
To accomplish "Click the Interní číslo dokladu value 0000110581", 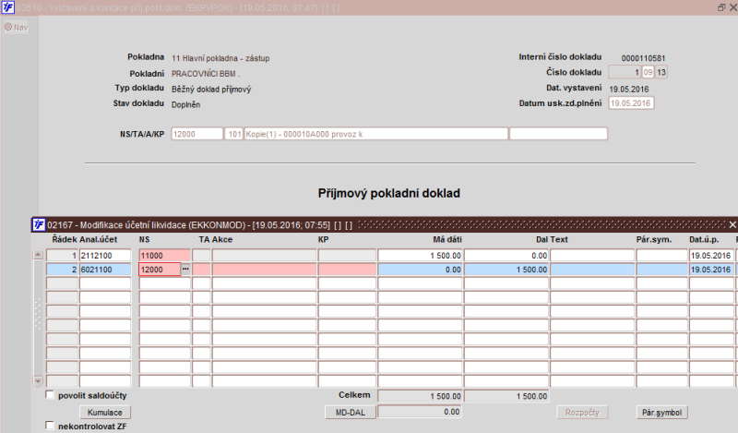I will (x=643, y=58).
